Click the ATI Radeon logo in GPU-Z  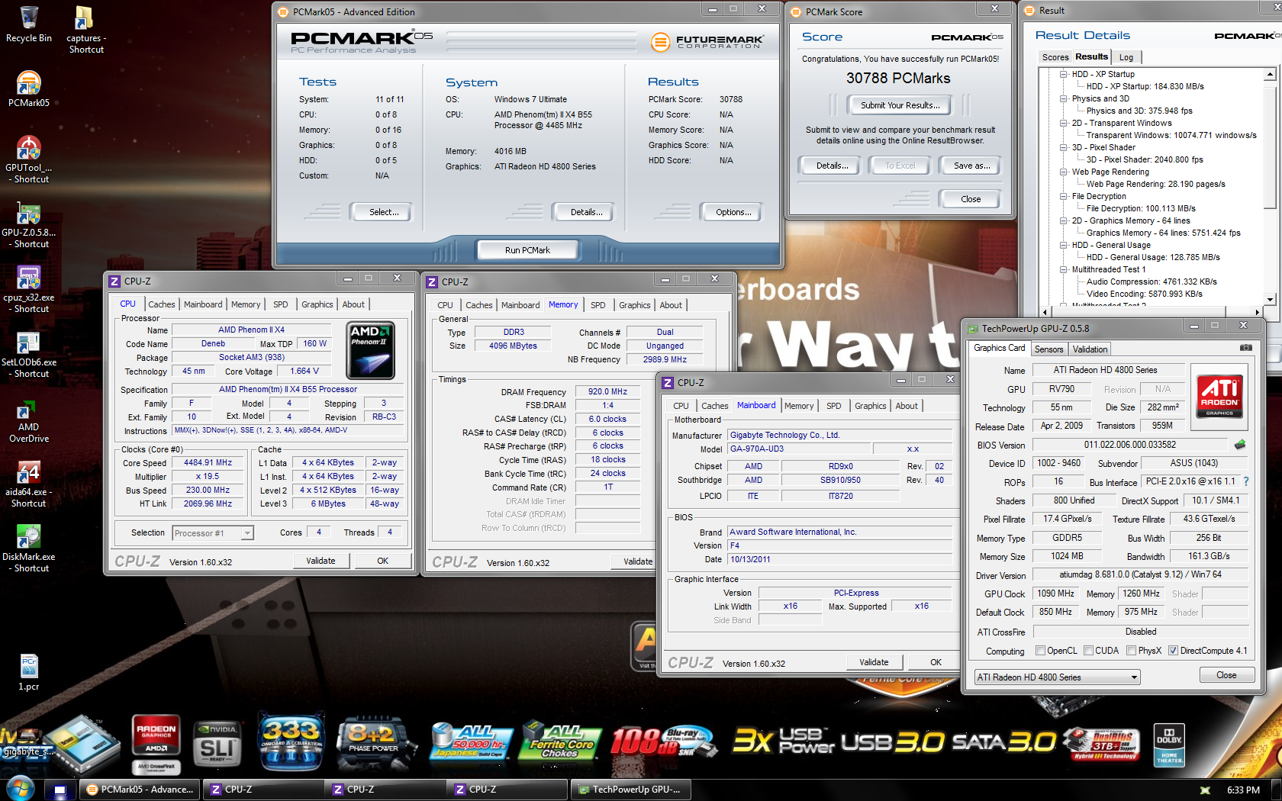[x=1219, y=396]
